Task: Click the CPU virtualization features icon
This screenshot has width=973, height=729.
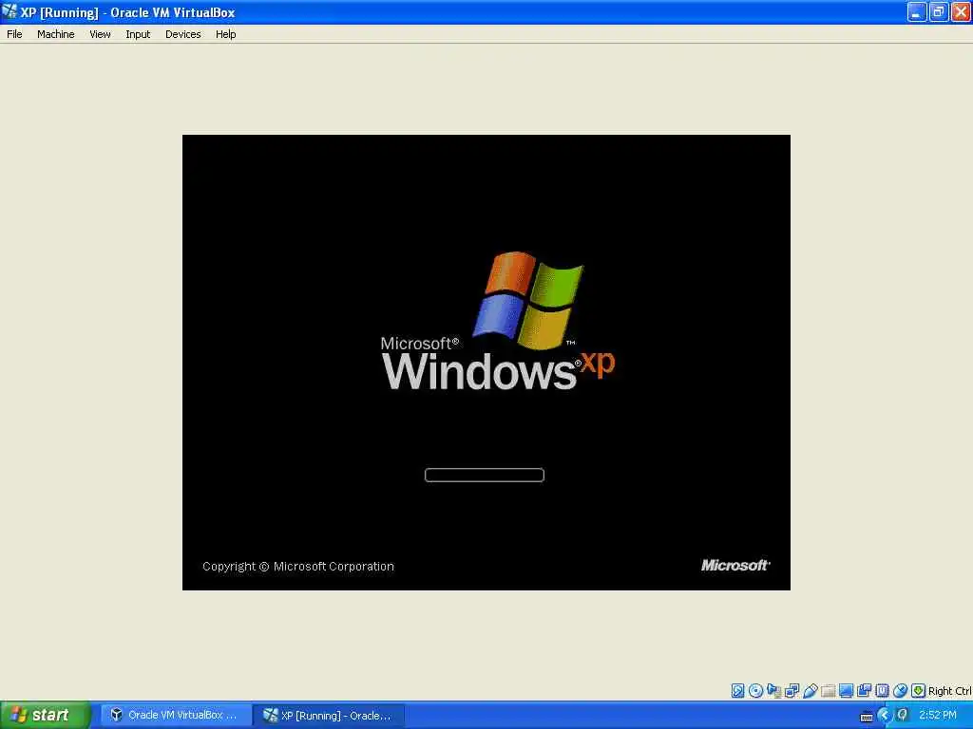Action: click(x=882, y=691)
